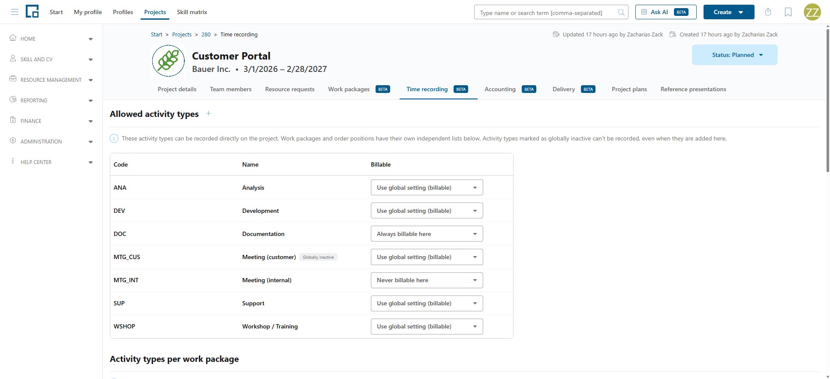Expand the HOME sidebar section arrow
The height and width of the screenshot is (379, 830).
[90, 39]
